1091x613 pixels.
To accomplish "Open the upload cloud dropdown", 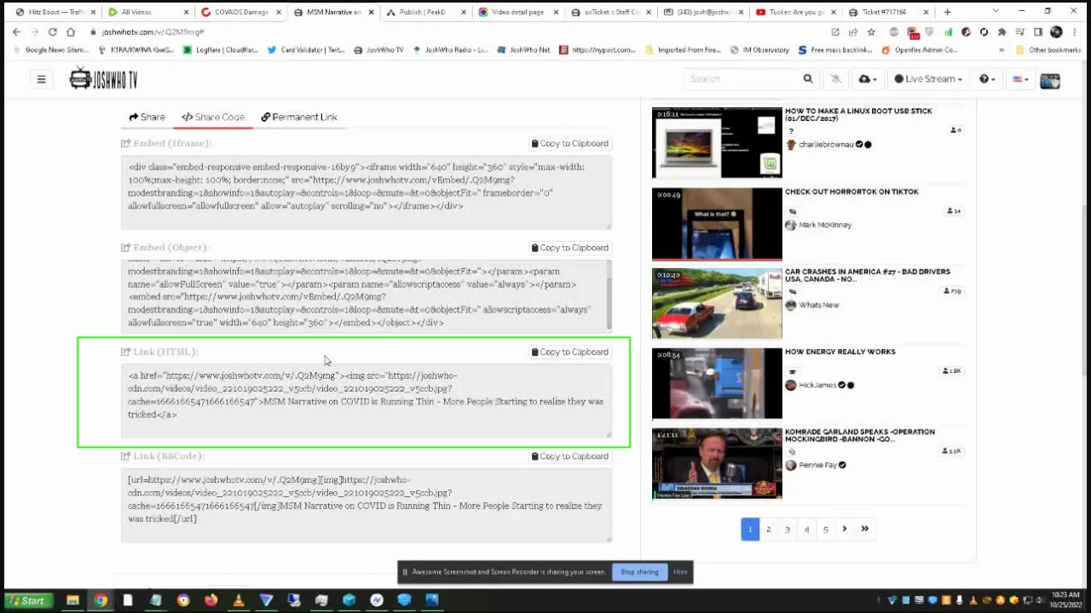I will [x=868, y=79].
